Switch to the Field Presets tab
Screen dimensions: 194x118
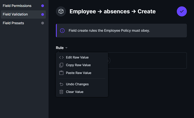point(13,23)
